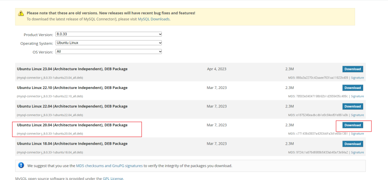Click the Apr 4, 2023 release date
Screen dimensions: 388x180
[x=216, y=69]
